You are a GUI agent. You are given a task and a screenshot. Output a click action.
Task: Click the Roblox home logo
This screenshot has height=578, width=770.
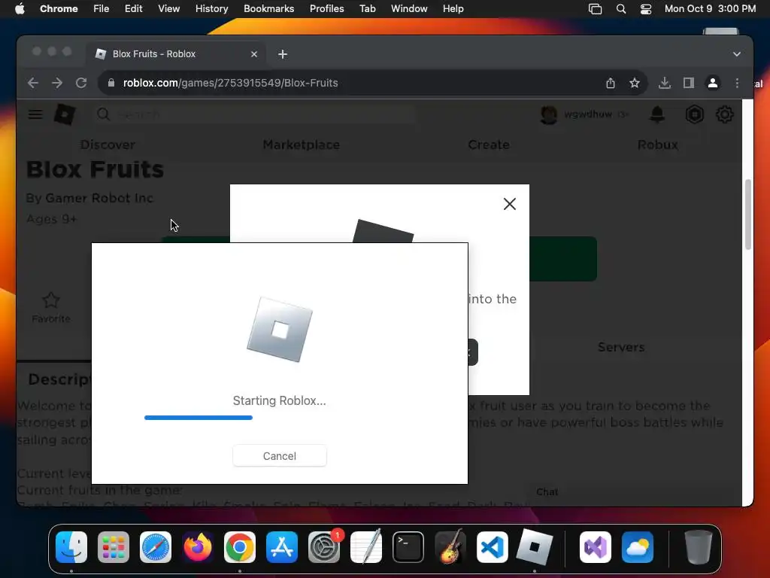65,114
